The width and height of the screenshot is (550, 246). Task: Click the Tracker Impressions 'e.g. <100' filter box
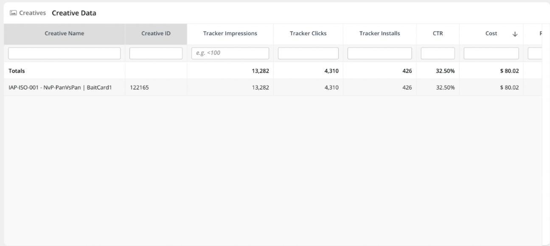(x=230, y=53)
